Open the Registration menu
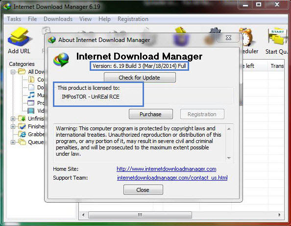Screen dimensions: 291x226 point(133,19)
